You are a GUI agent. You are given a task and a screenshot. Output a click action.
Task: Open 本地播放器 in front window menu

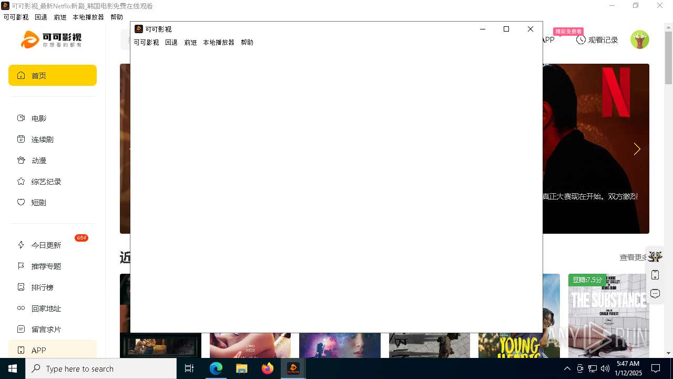219,43
